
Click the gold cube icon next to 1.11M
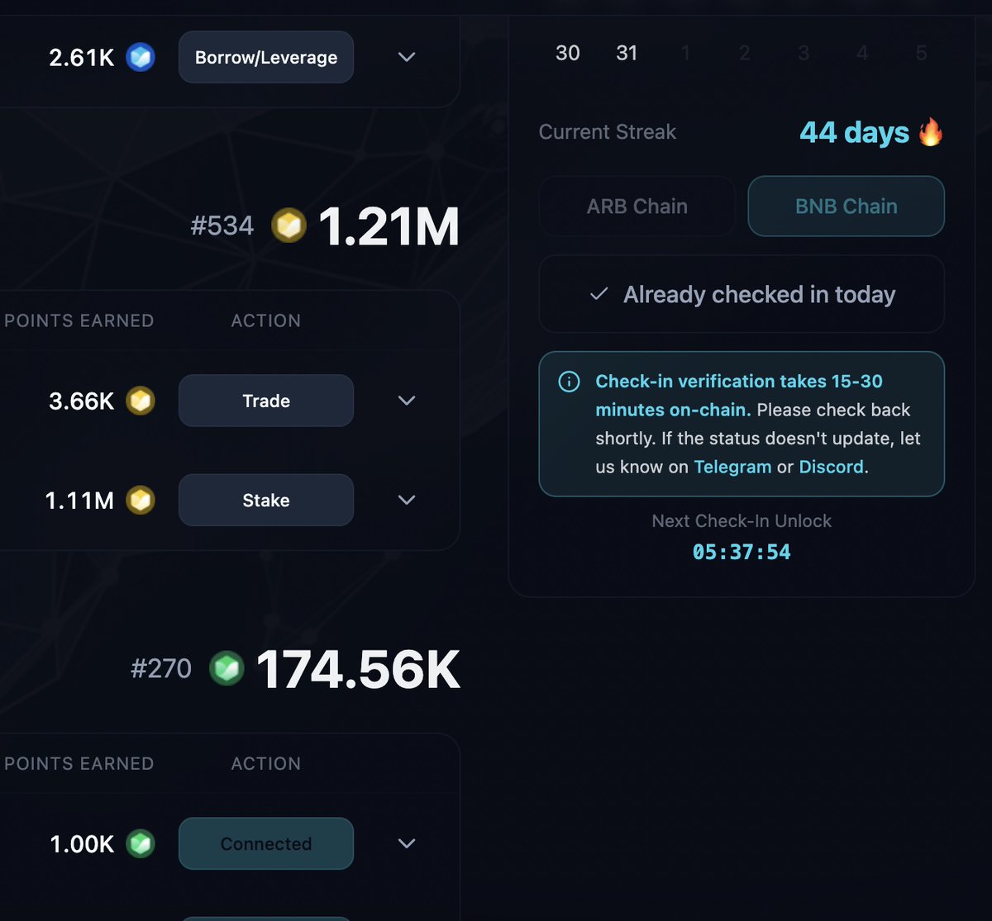(x=141, y=500)
